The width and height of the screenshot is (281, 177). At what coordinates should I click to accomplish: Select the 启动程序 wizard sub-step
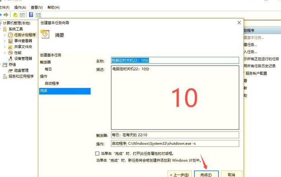pyautogui.click(x=52, y=84)
